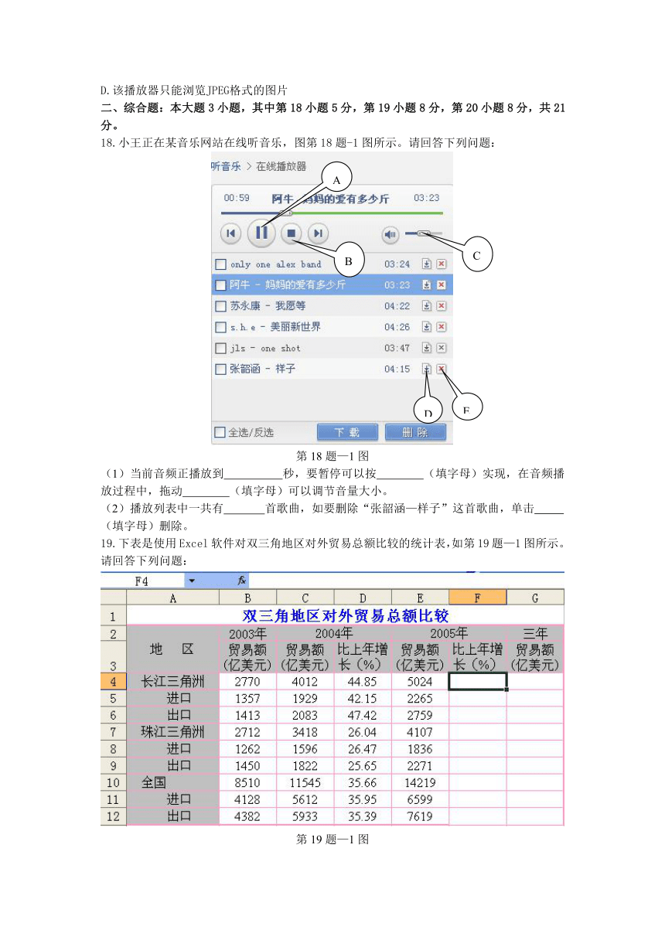Click the previous track button in player
Screen dimensions: 665x940
coord(230,233)
